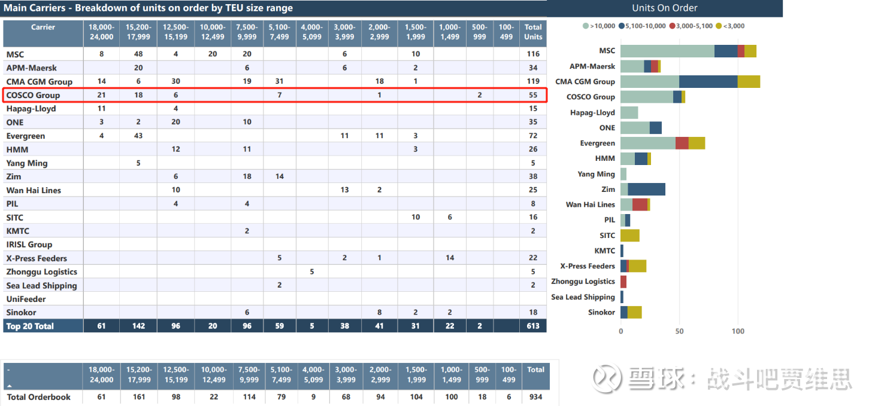Click the yellow segment of the Sinokor bar

[634, 312]
